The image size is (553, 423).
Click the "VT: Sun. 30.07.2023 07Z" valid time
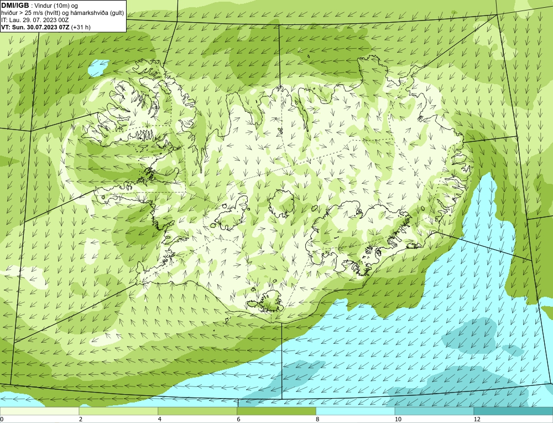point(35,27)
